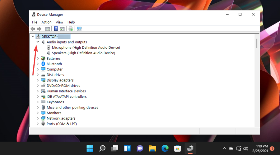Open taskbar Search magnifier

coord(102,148)
